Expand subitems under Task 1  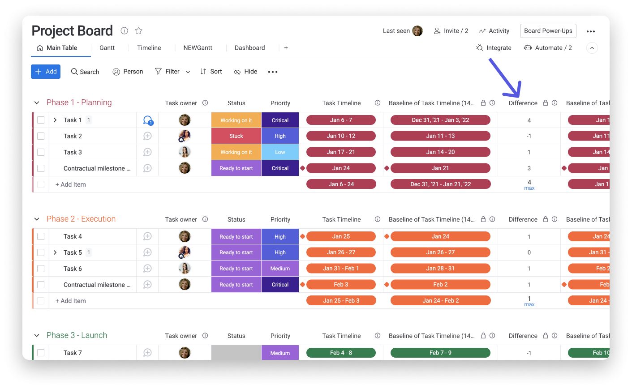pos(54,120)
